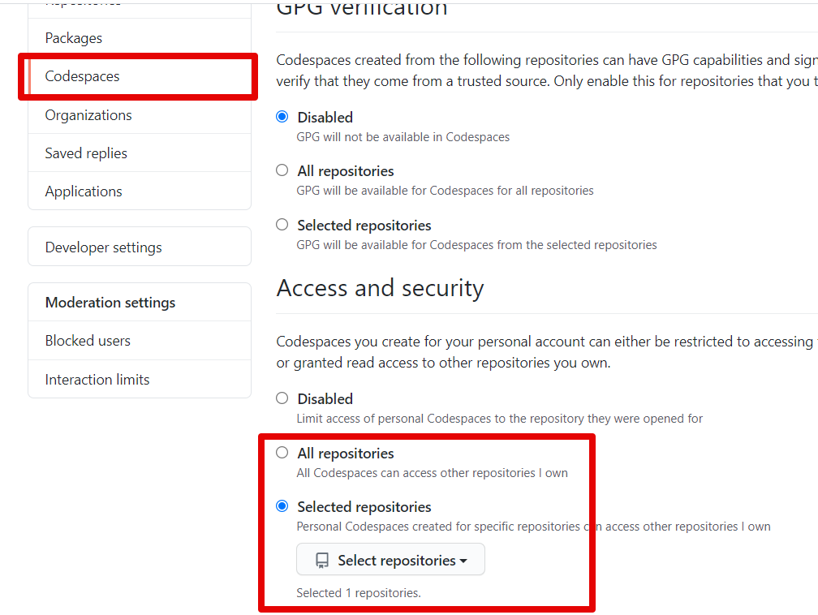
Task: Open the Select repositories dropdown
Action: (390, 559)
